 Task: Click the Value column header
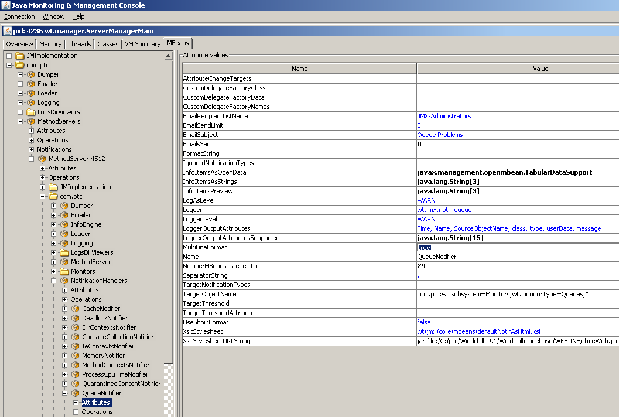[x=518, y=69]
